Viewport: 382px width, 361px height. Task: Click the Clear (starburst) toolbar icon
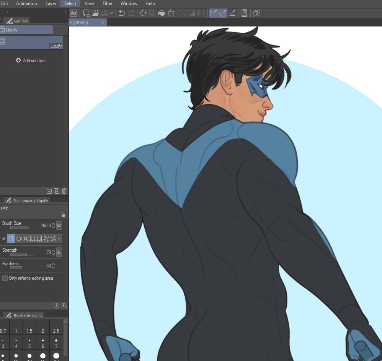click(x=143, y=13)
